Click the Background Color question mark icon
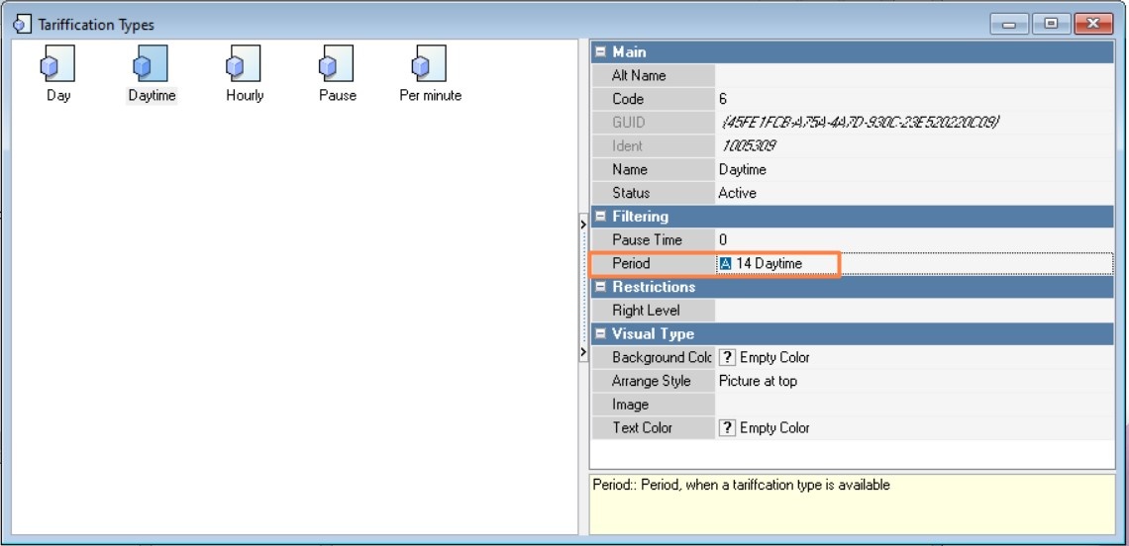1129x546 pixels. coord(727,357)
